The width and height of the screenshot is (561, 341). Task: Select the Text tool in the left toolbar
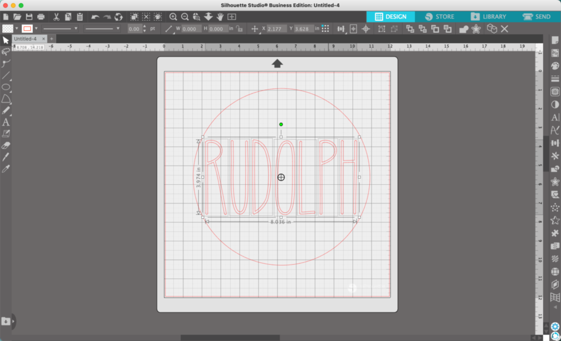(5, 122)
